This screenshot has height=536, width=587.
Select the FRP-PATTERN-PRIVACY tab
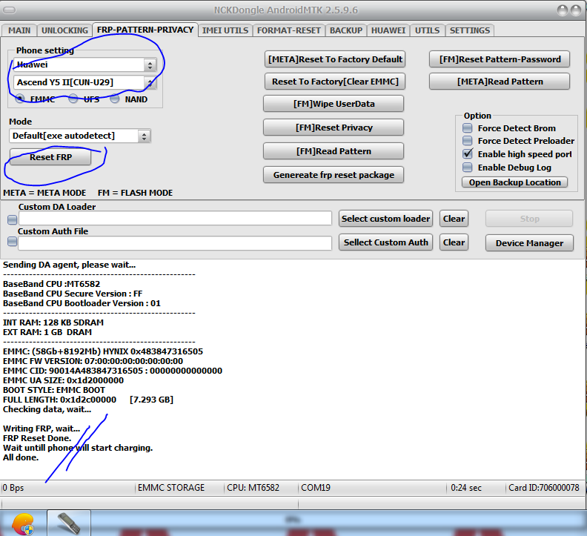pos(145,30)
